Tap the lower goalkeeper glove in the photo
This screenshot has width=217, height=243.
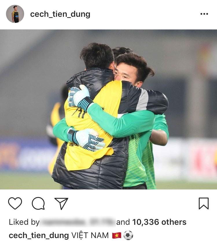point(87,139)
